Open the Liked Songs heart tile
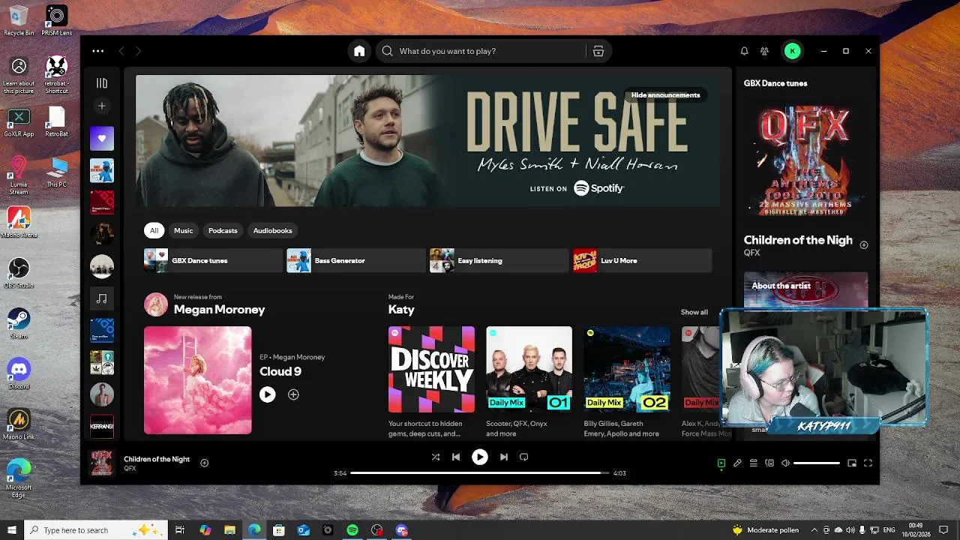This screenshot has width=960, height=540. 102,138
